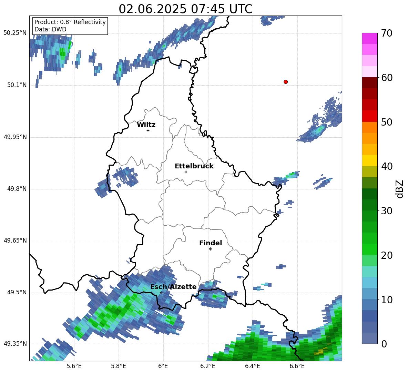
Task: Click the 5.6°E longitude label
Action: (x=74, y=366)
